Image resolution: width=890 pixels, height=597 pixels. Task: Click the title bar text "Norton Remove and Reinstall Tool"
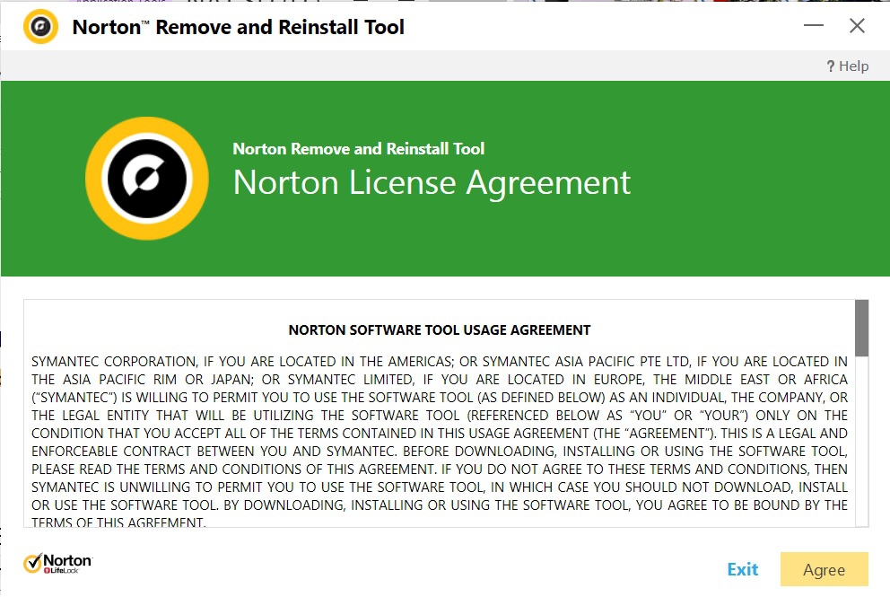[x=239, y=27]
